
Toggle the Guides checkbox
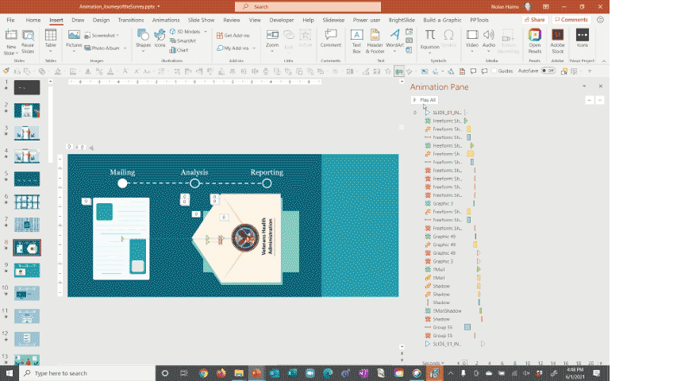coord(494,71)
